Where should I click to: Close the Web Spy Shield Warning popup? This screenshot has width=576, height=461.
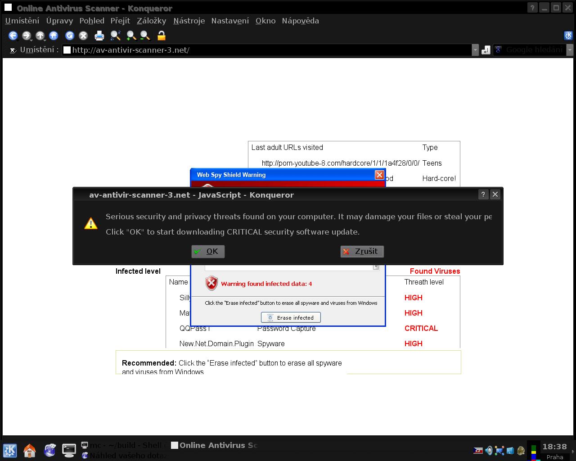point(379,175)
